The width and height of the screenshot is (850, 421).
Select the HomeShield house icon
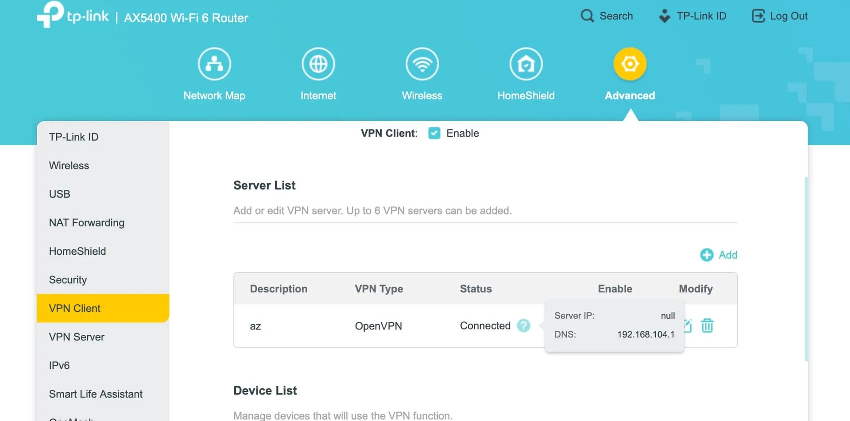pos(526,64)
